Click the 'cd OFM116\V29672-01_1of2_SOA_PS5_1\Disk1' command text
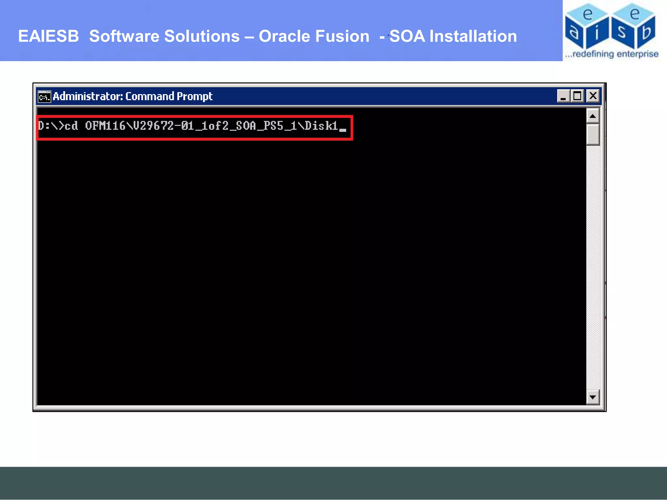667x500 pixels. (x=201, y=126)
